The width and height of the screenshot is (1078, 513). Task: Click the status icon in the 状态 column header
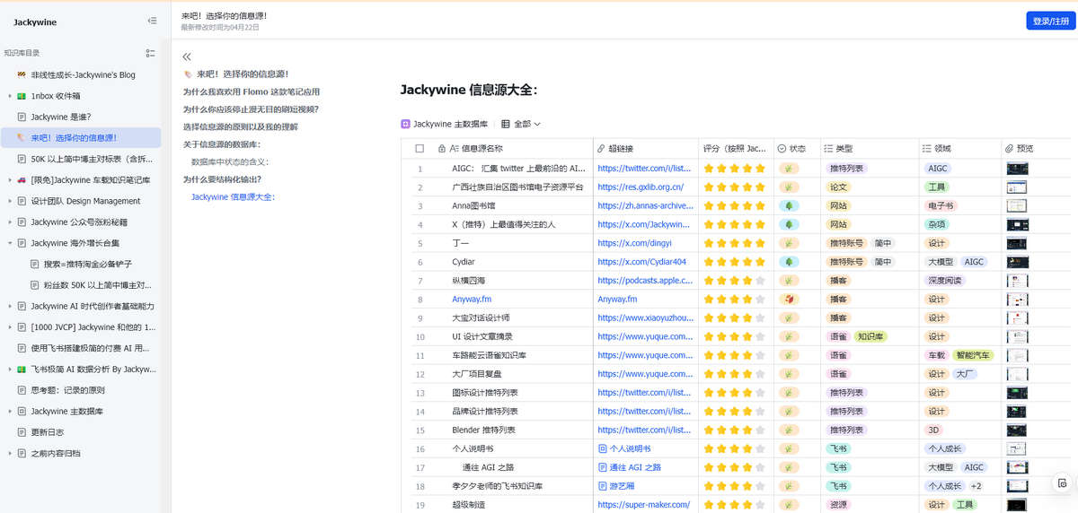pos(782,148)
